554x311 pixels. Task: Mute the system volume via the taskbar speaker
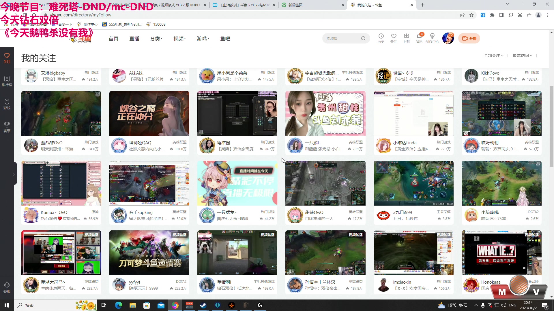point(504,305)
